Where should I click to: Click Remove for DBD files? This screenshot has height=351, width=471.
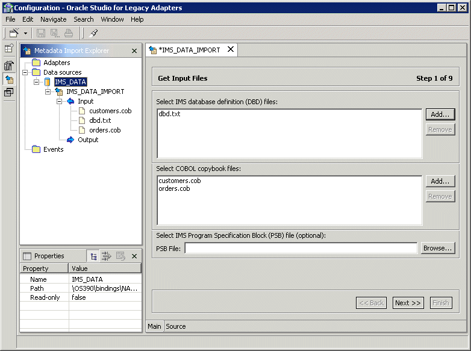pyautogui.click(x=440, y=129)
